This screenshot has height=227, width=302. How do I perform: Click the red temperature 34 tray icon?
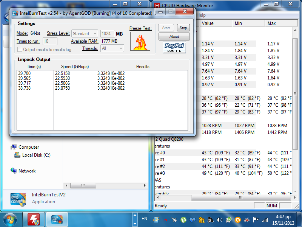click(165, 220)
